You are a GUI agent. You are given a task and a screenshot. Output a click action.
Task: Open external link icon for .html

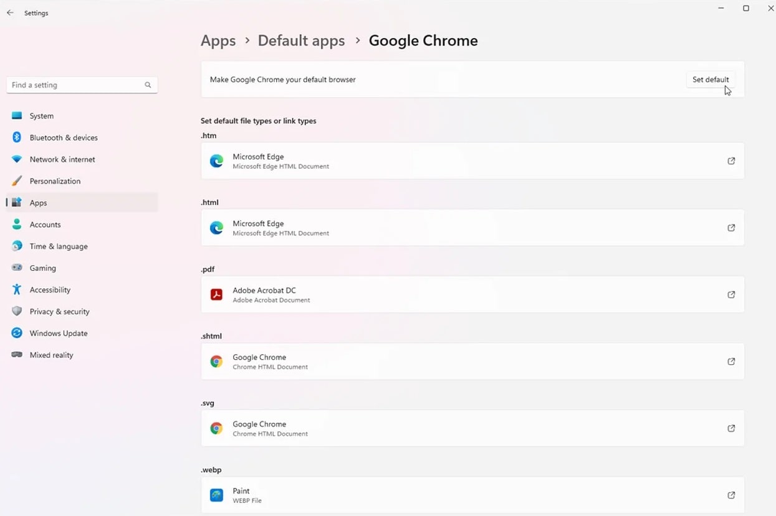tap(731, 228)
